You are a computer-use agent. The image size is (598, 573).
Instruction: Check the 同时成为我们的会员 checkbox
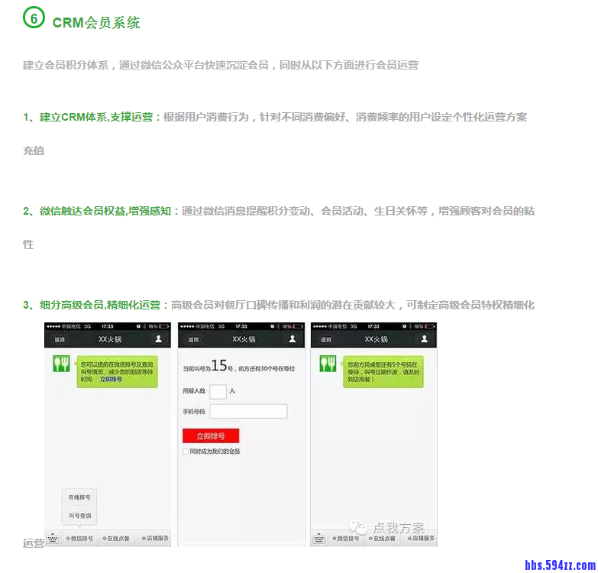click(x=186, y=452)
